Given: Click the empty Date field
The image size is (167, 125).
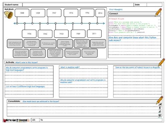Looking at the screenshot, I should (154, 5).
